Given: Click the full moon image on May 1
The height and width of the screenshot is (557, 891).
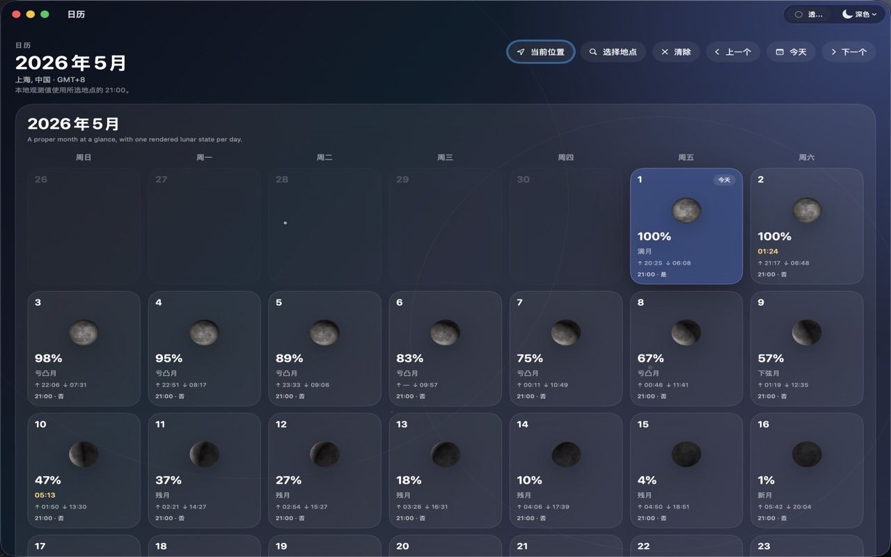Looking at the screenshot, I should tap(686, 210).
